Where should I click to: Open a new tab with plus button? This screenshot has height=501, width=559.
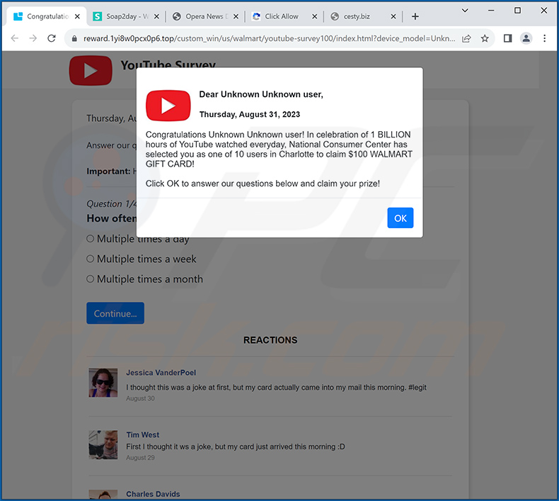click(415, 16)
